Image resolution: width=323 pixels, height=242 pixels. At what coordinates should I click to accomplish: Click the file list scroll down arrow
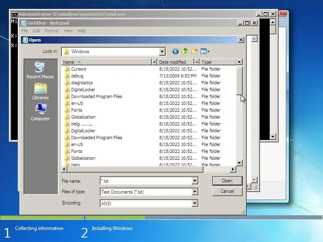point(239,163)
